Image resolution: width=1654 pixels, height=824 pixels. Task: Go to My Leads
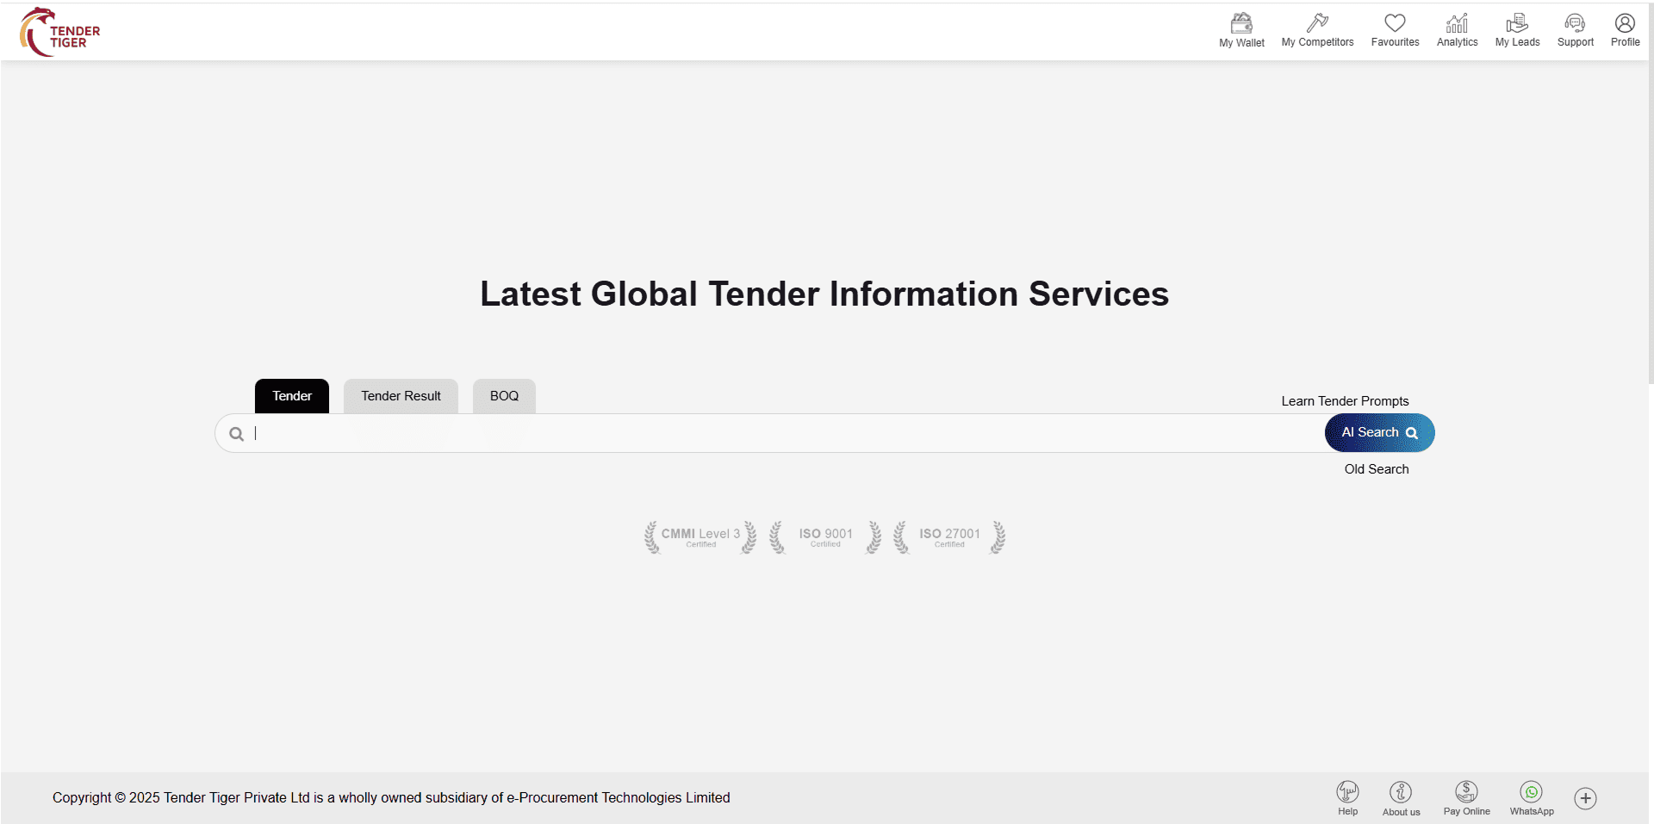coord(1517,24)
